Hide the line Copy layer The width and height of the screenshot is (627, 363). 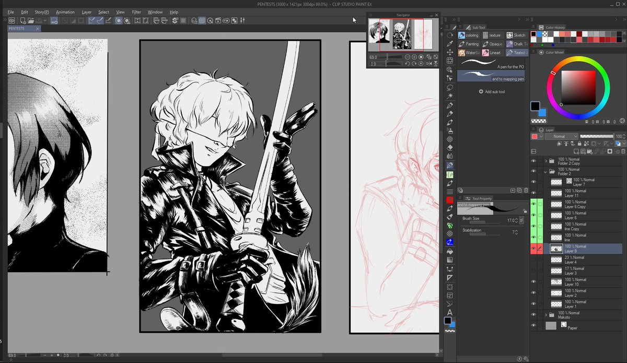(533, 227)
